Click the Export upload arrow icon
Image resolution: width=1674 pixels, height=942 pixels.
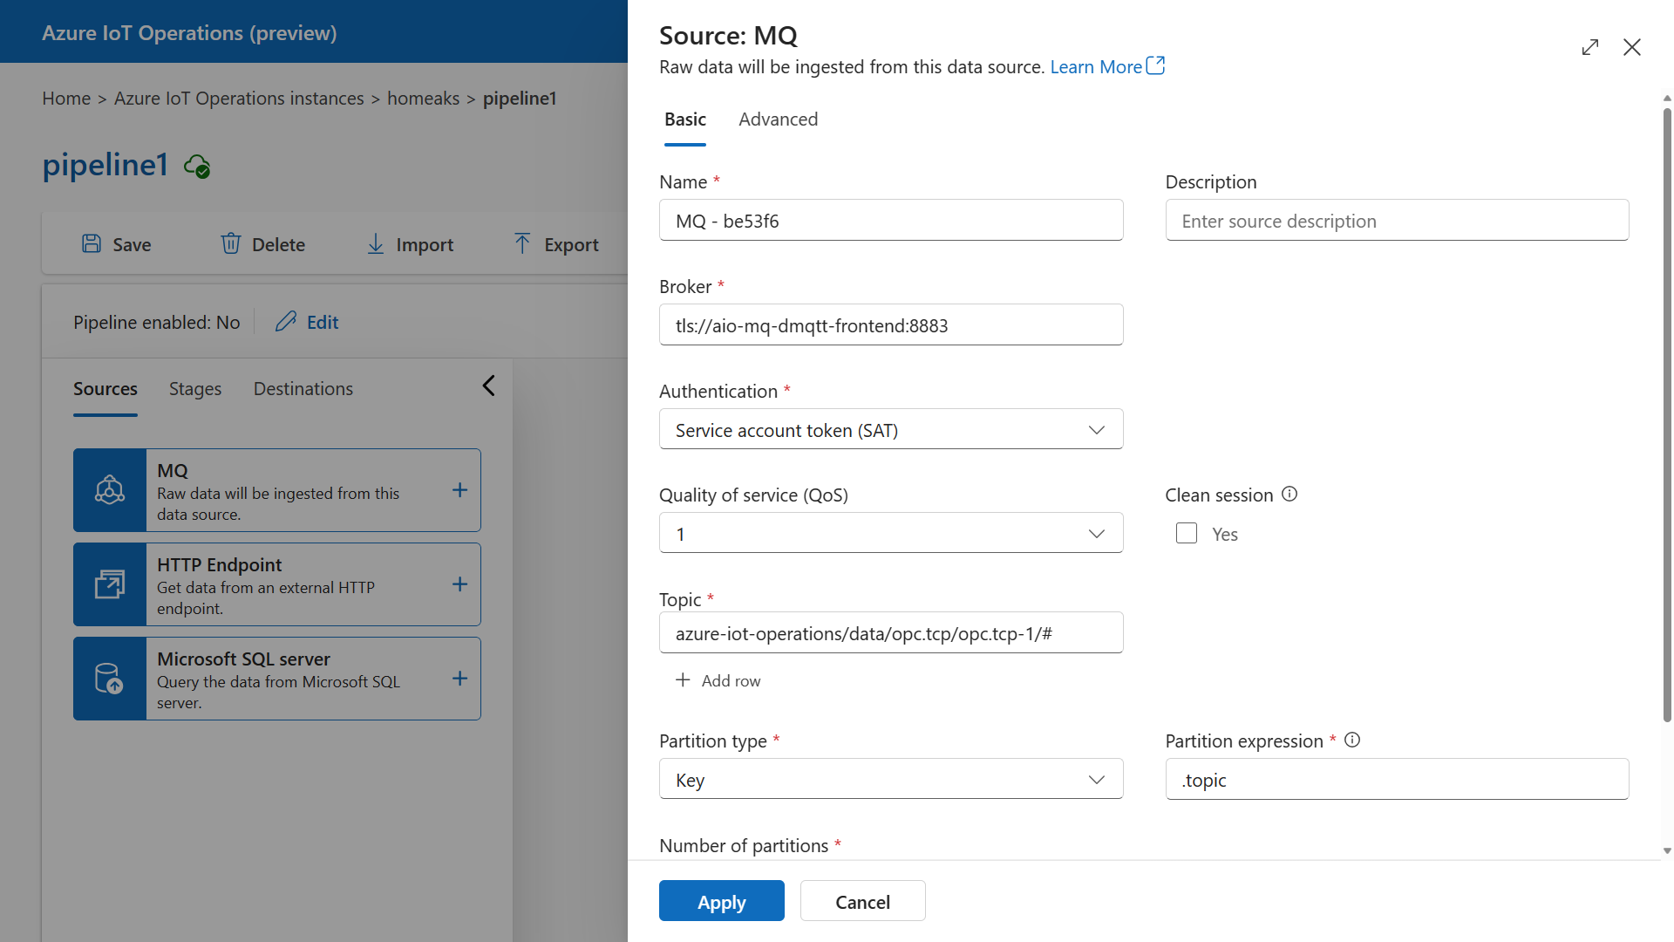[522, 243]
